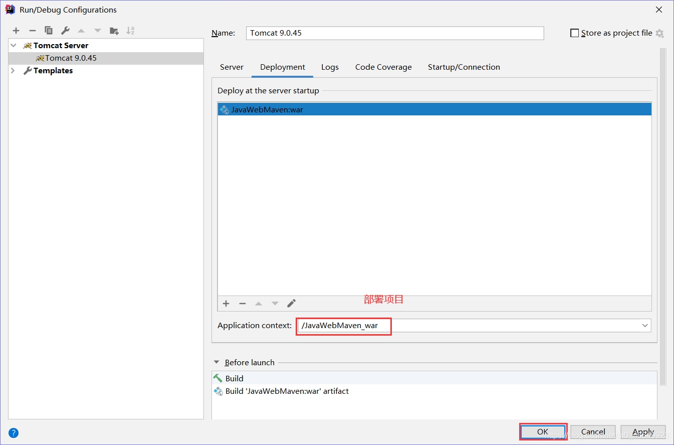Click the Cancel button
The image size is (674, 445).
(593, 431)
